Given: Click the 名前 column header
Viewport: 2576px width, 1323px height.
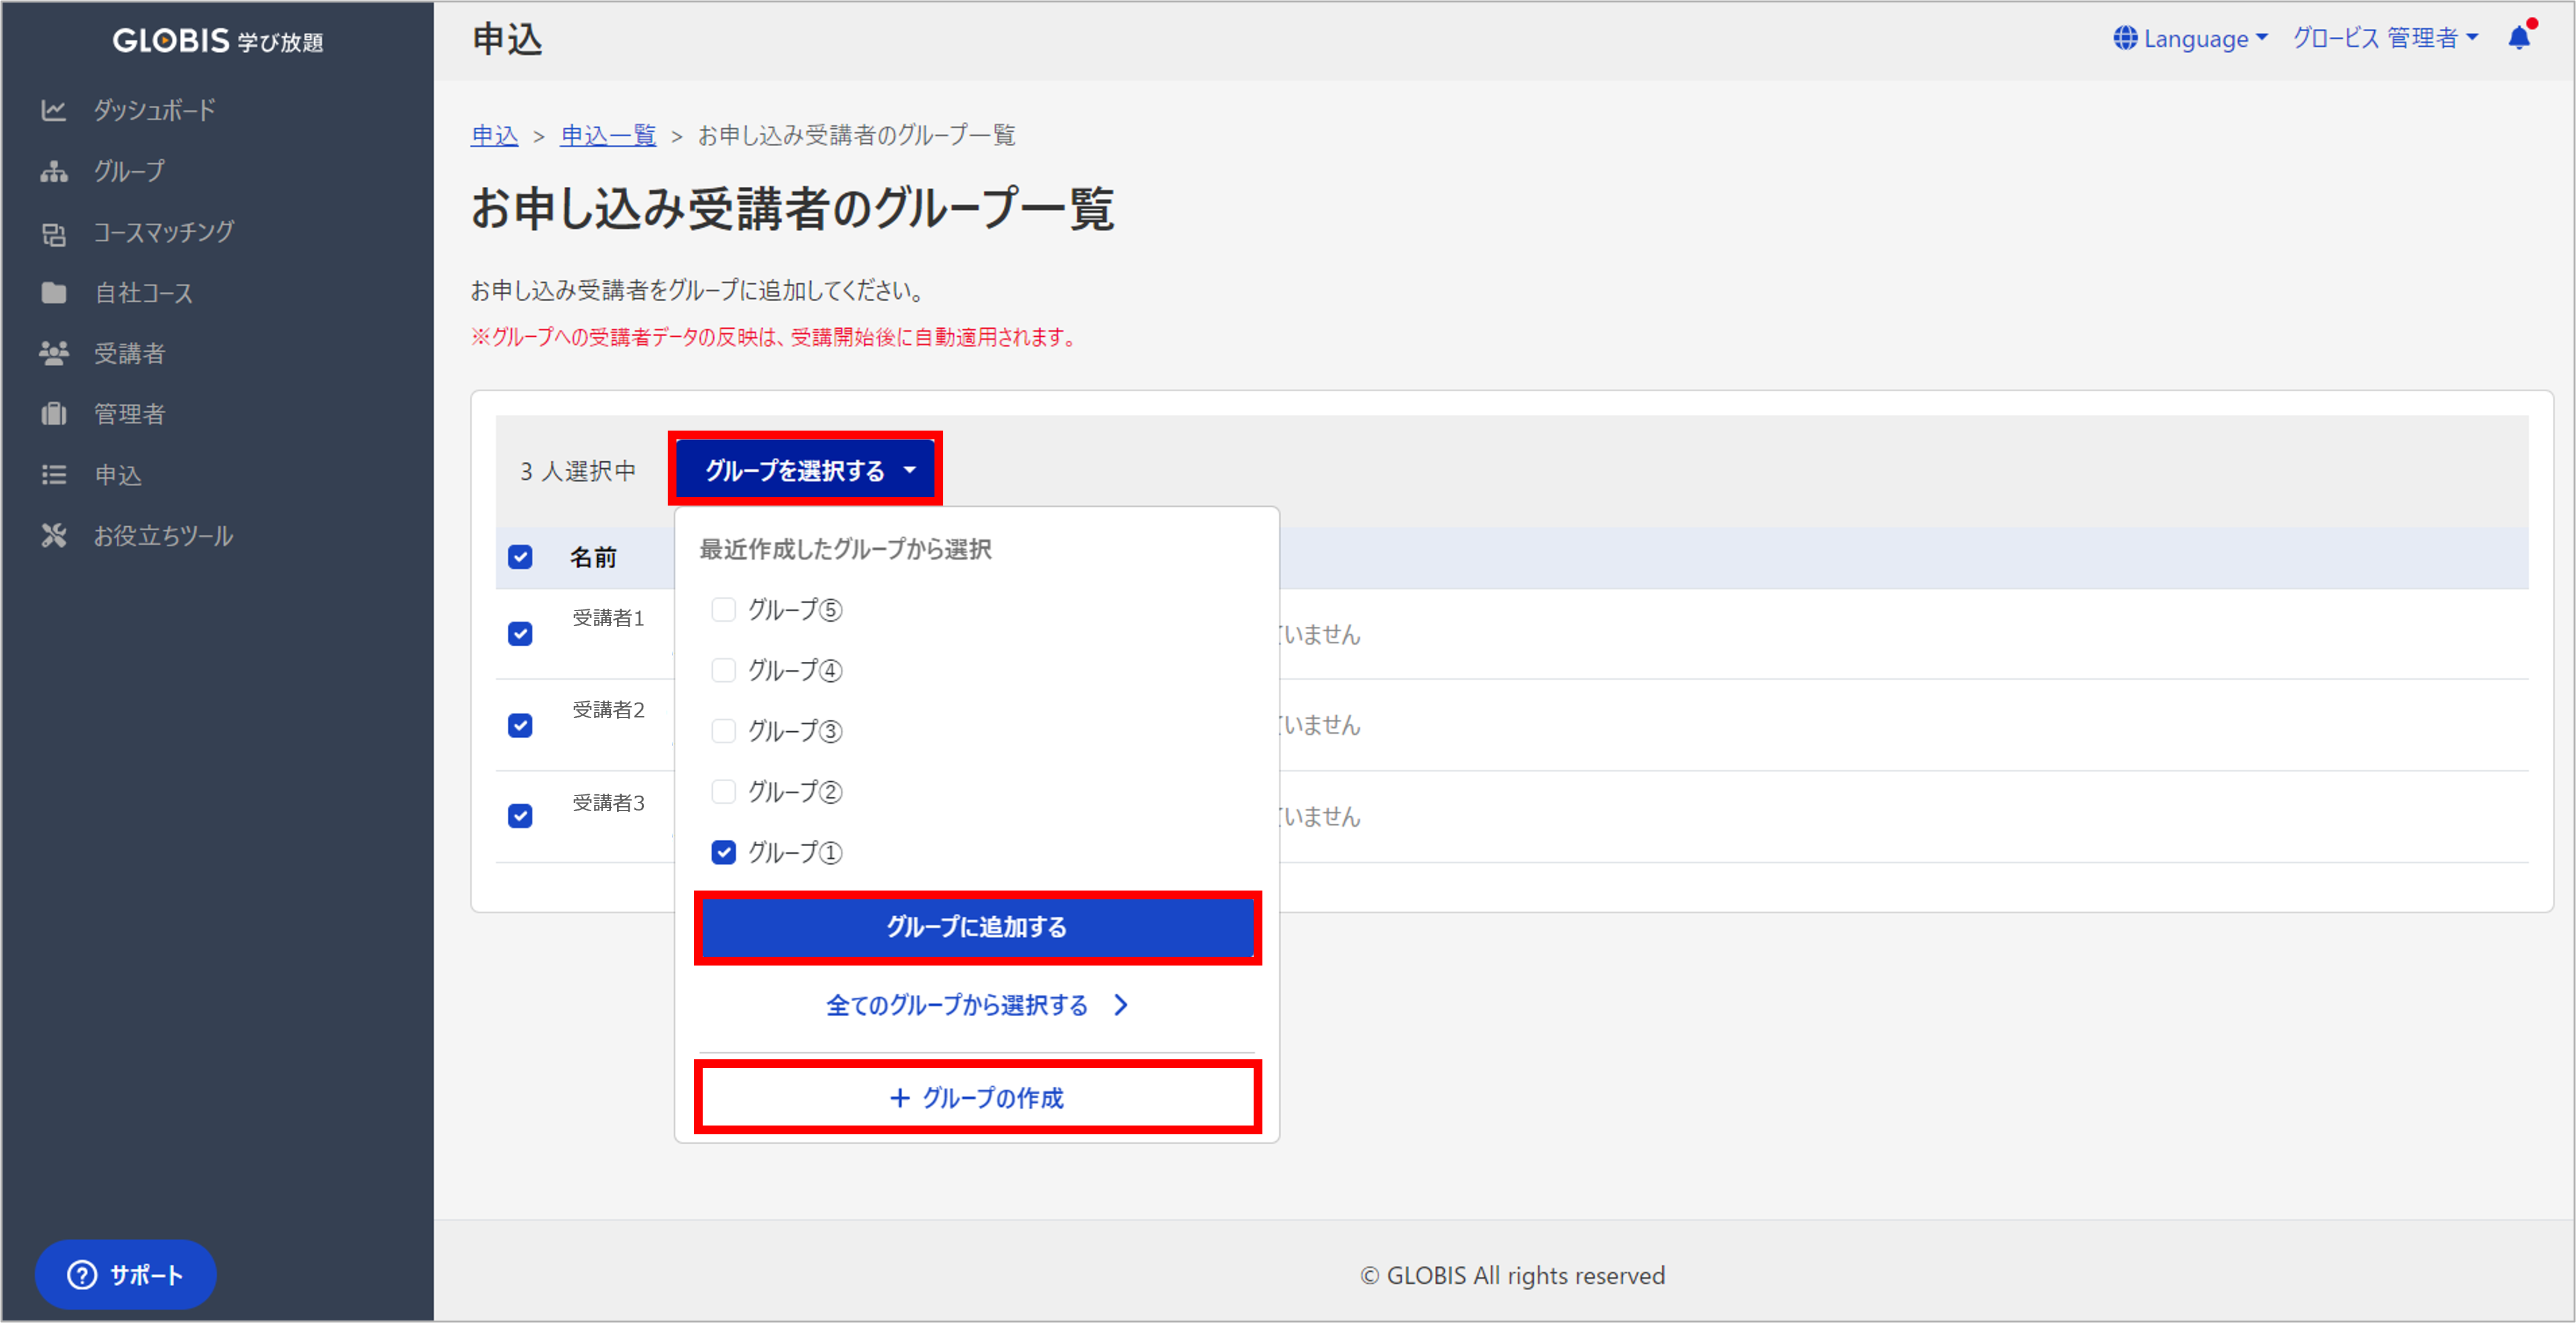Looking at the screenshot, I should pos(593,557).
